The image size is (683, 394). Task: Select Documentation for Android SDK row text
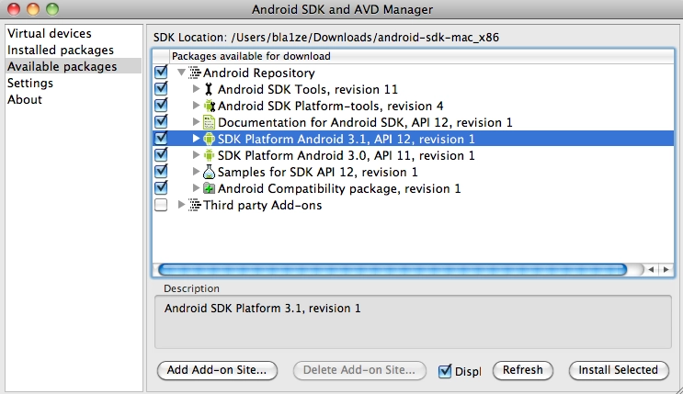point(365,122)
